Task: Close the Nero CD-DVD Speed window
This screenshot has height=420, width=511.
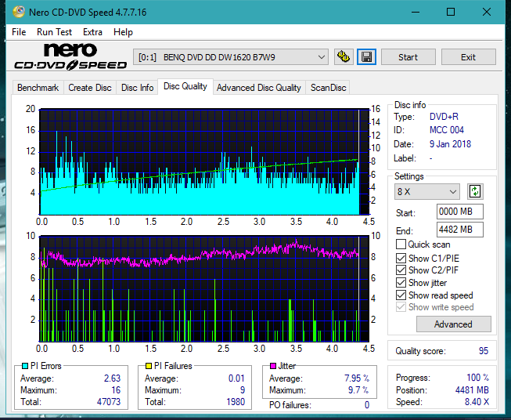Action: [487, 12]
